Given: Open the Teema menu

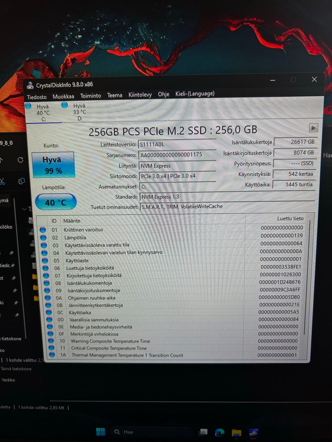Looking at the screenshot, I should click(114, 95).
